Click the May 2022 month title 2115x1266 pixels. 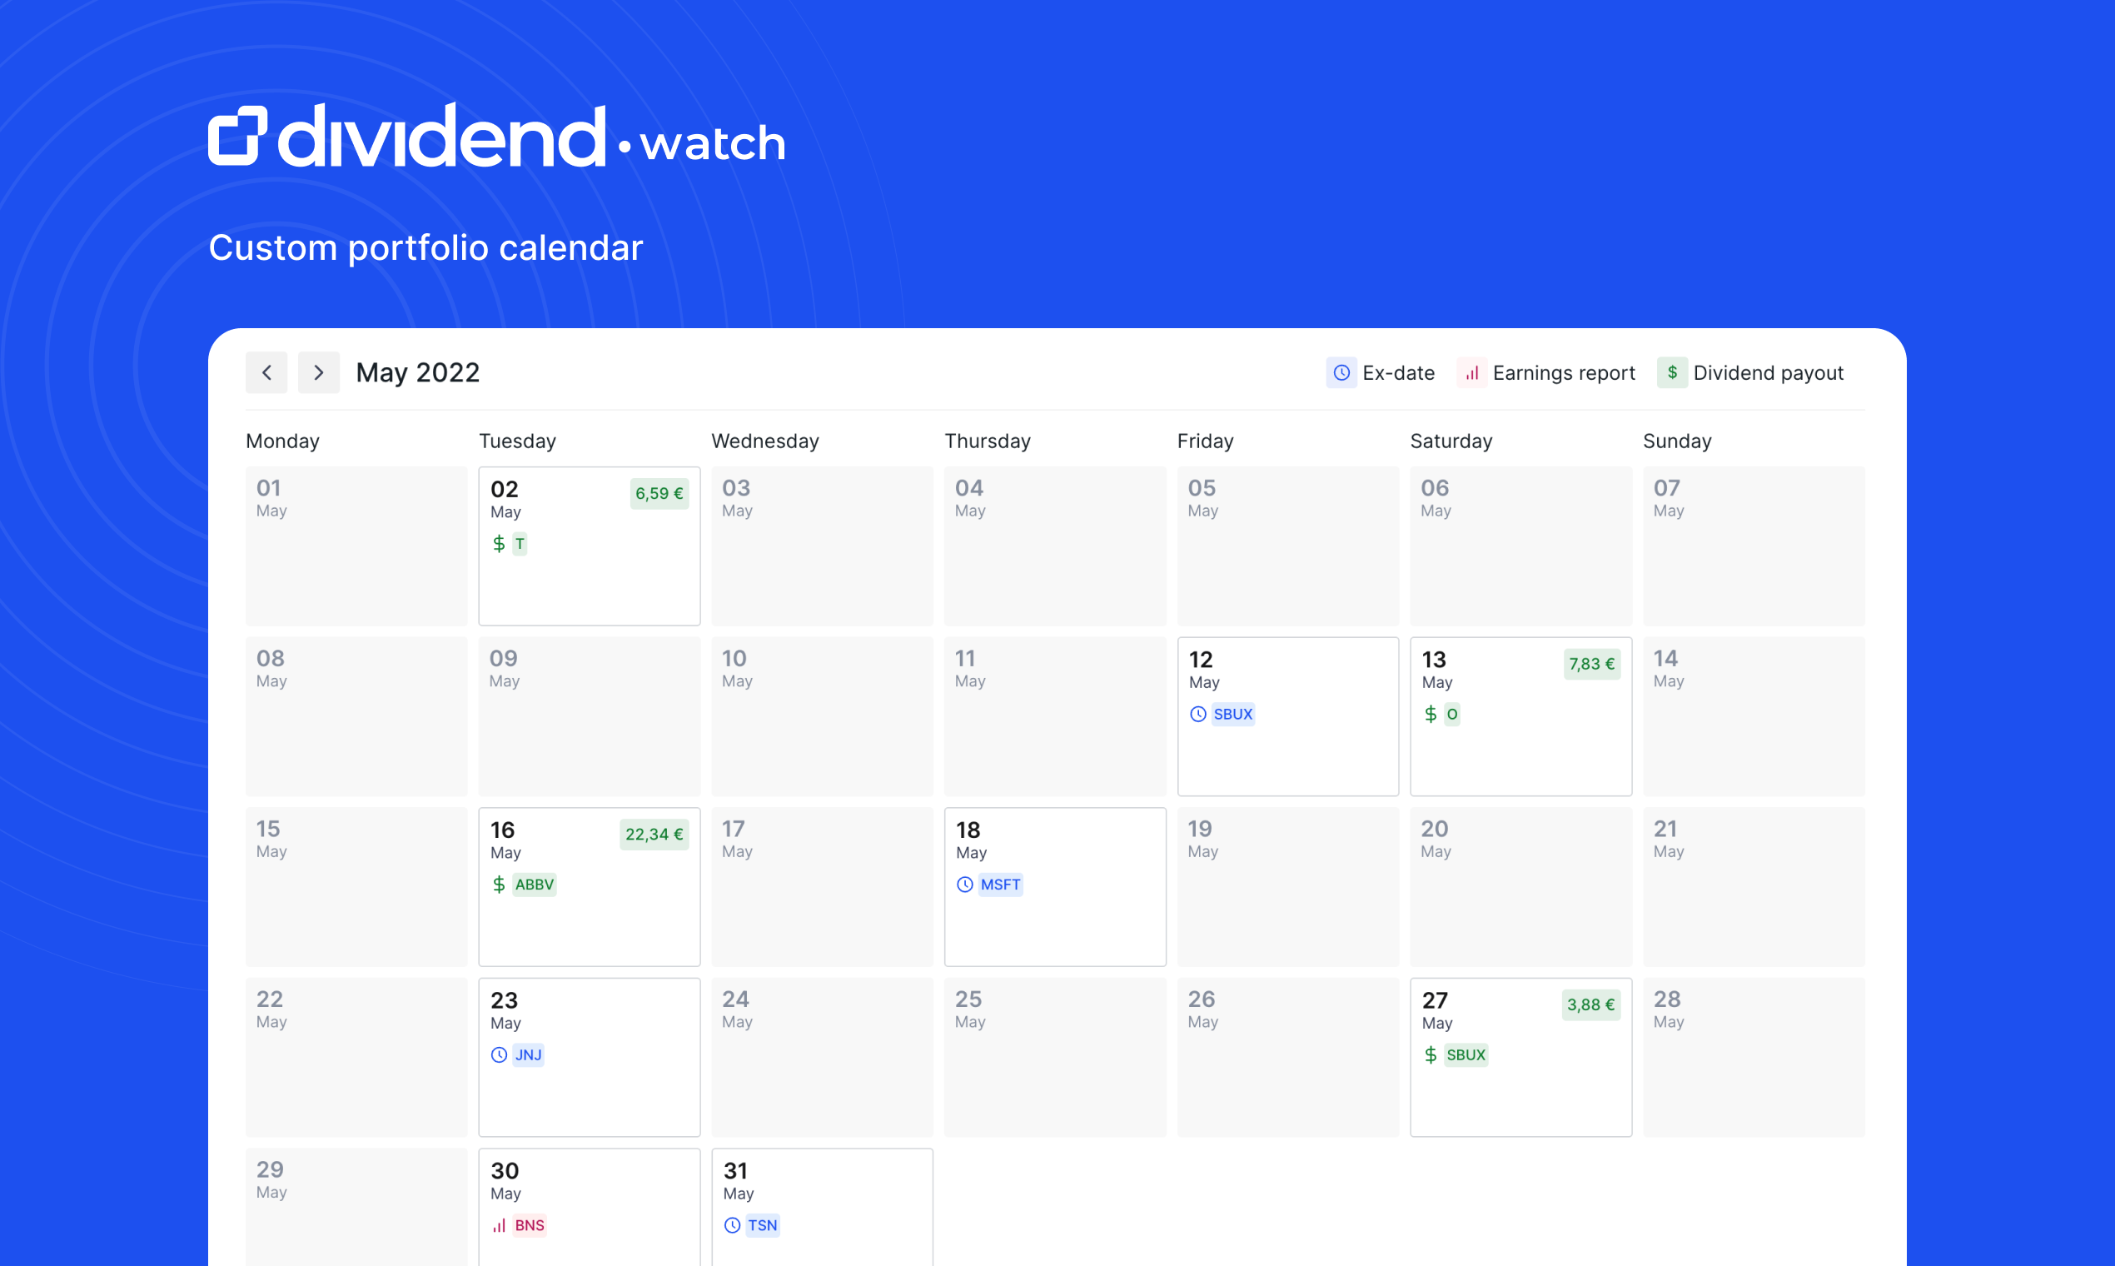tap(417, 372)
